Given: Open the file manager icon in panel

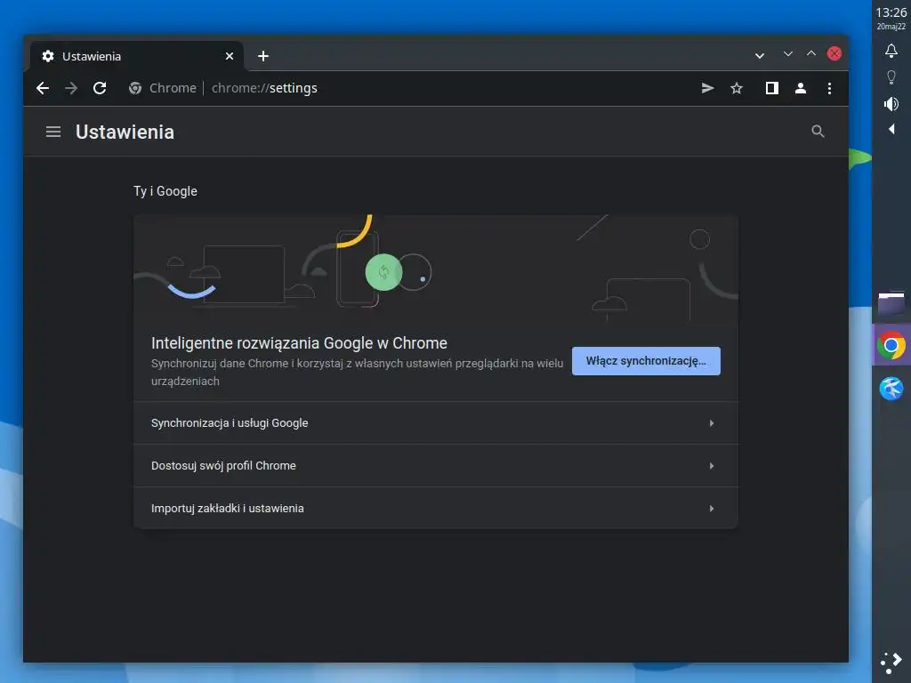Looking at the screenshot, I should pos(891,304).
